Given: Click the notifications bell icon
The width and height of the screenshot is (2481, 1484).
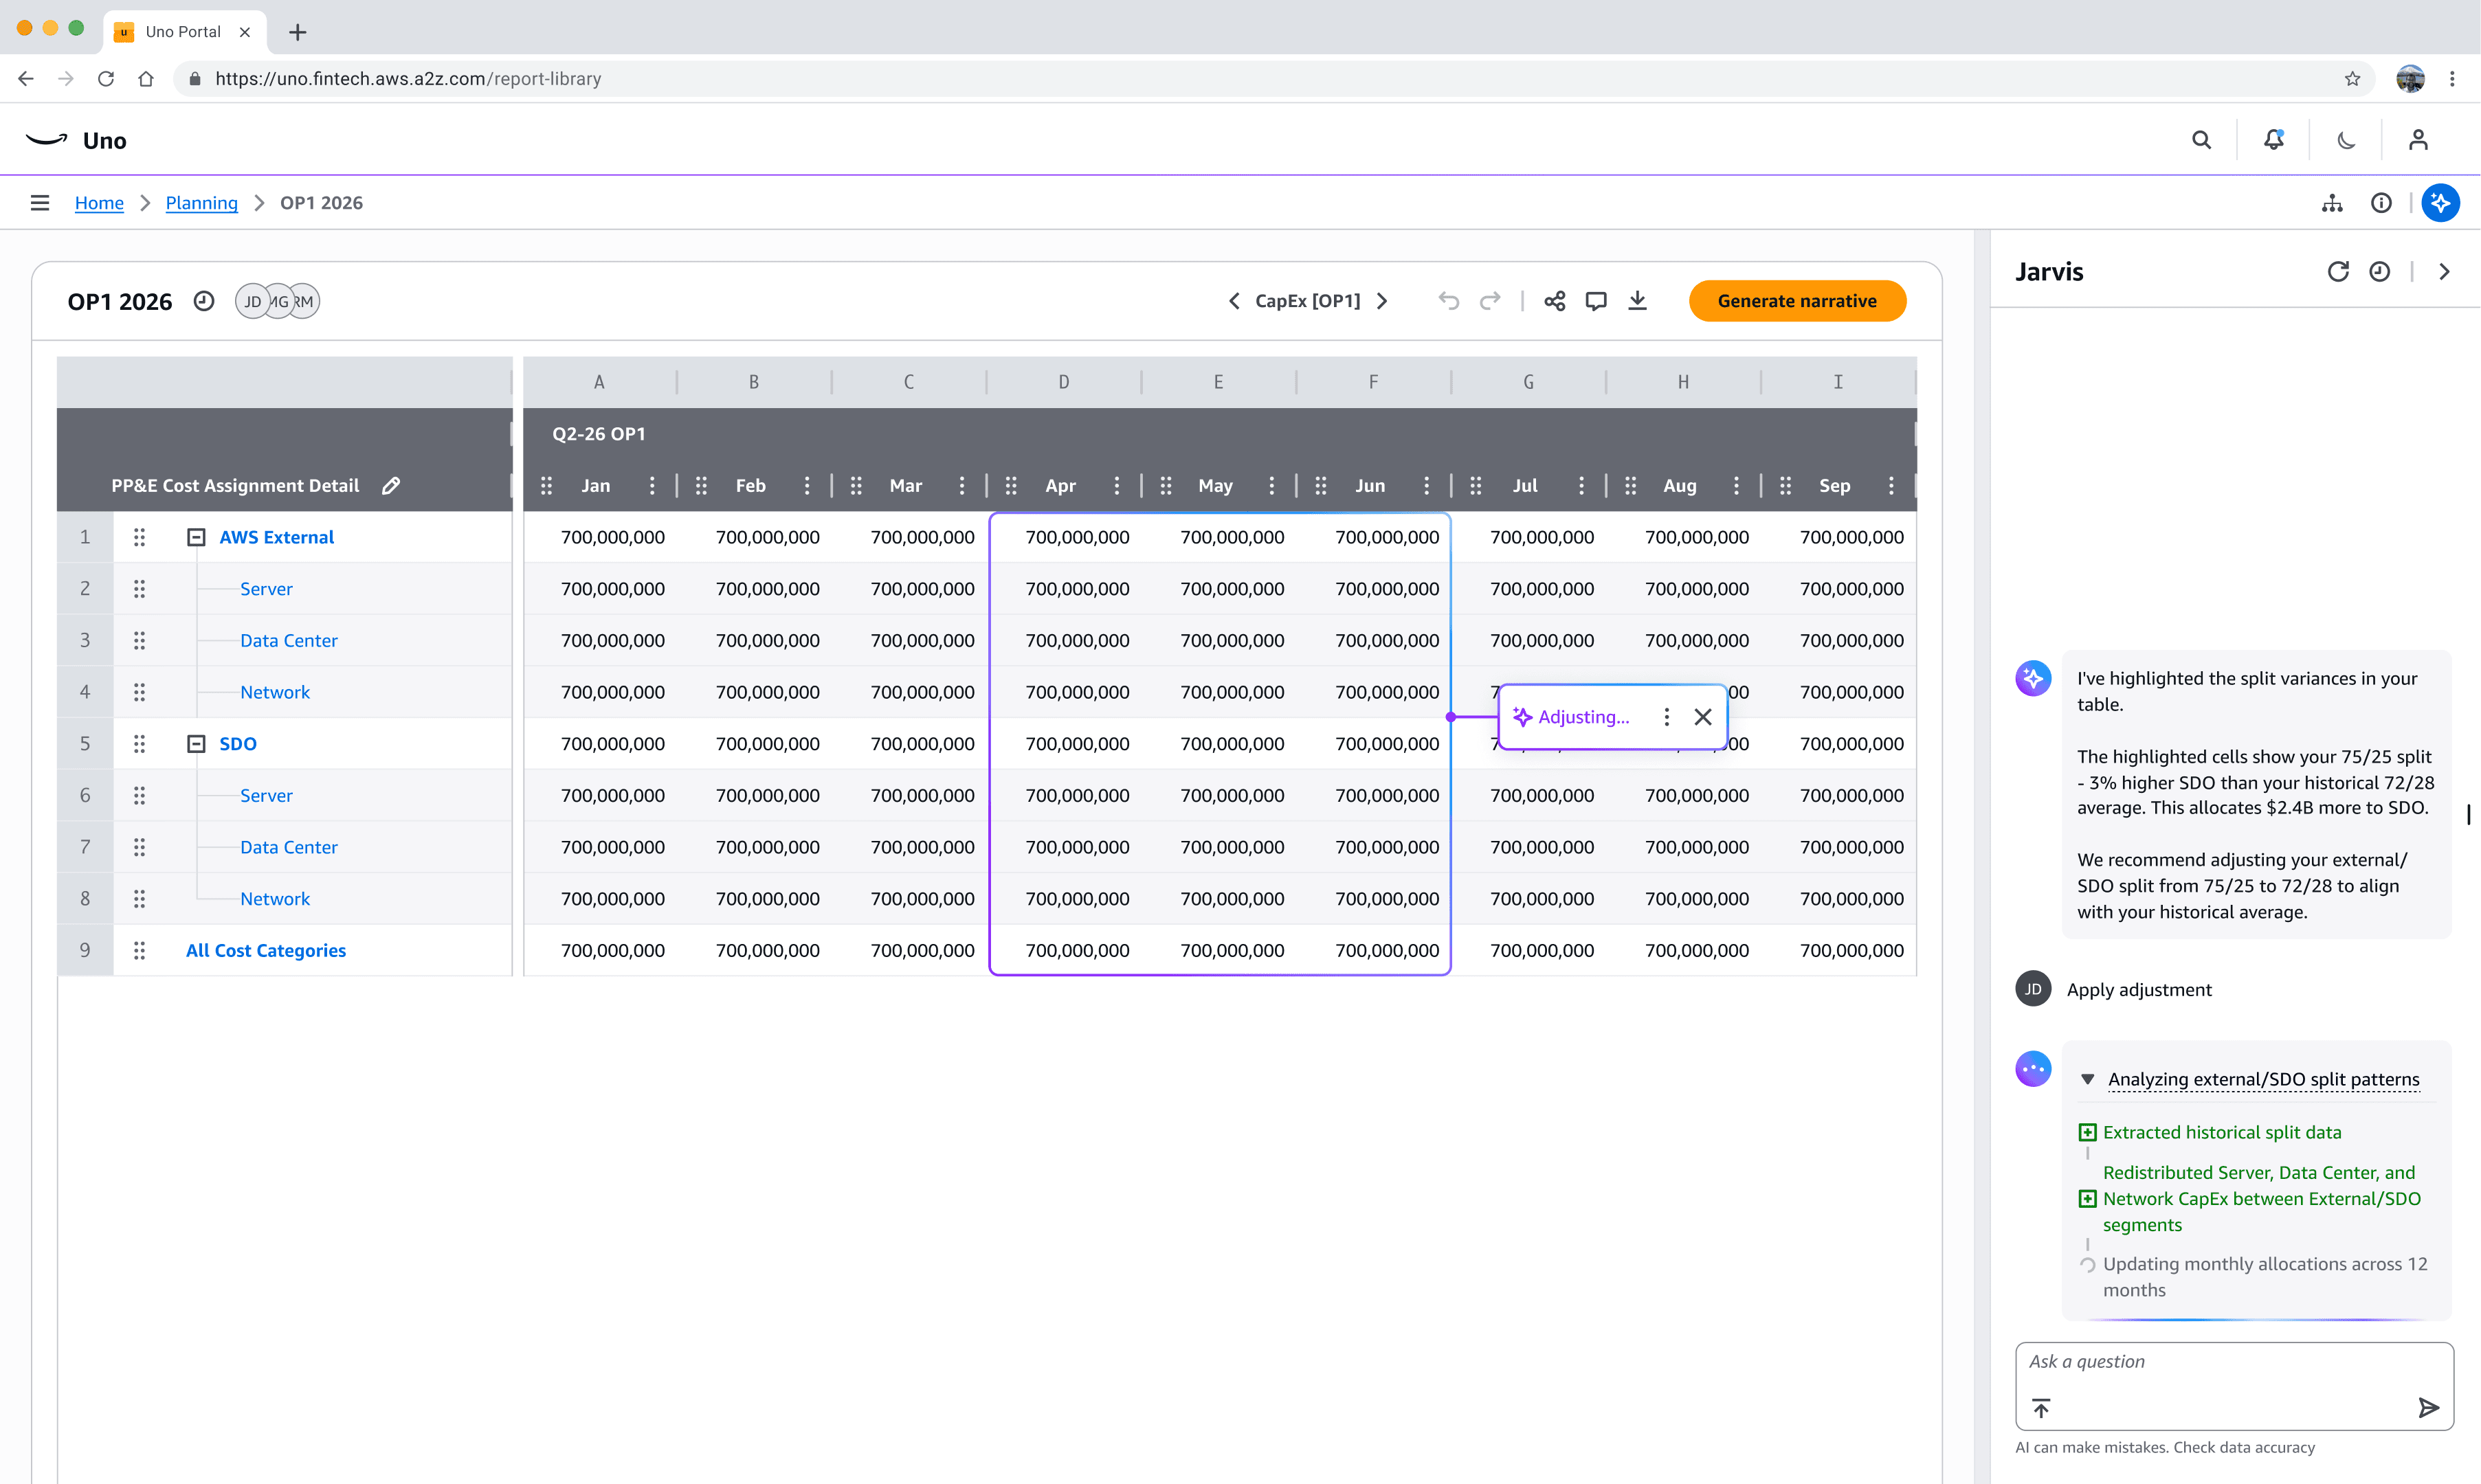Looking at the screenshot, I should [2274, 140].
